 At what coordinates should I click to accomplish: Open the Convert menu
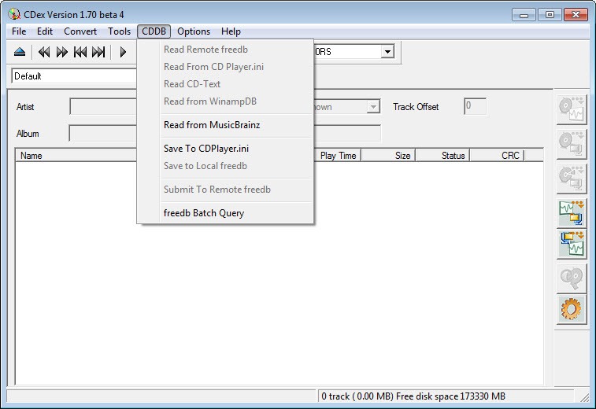(x=80, y=31)
